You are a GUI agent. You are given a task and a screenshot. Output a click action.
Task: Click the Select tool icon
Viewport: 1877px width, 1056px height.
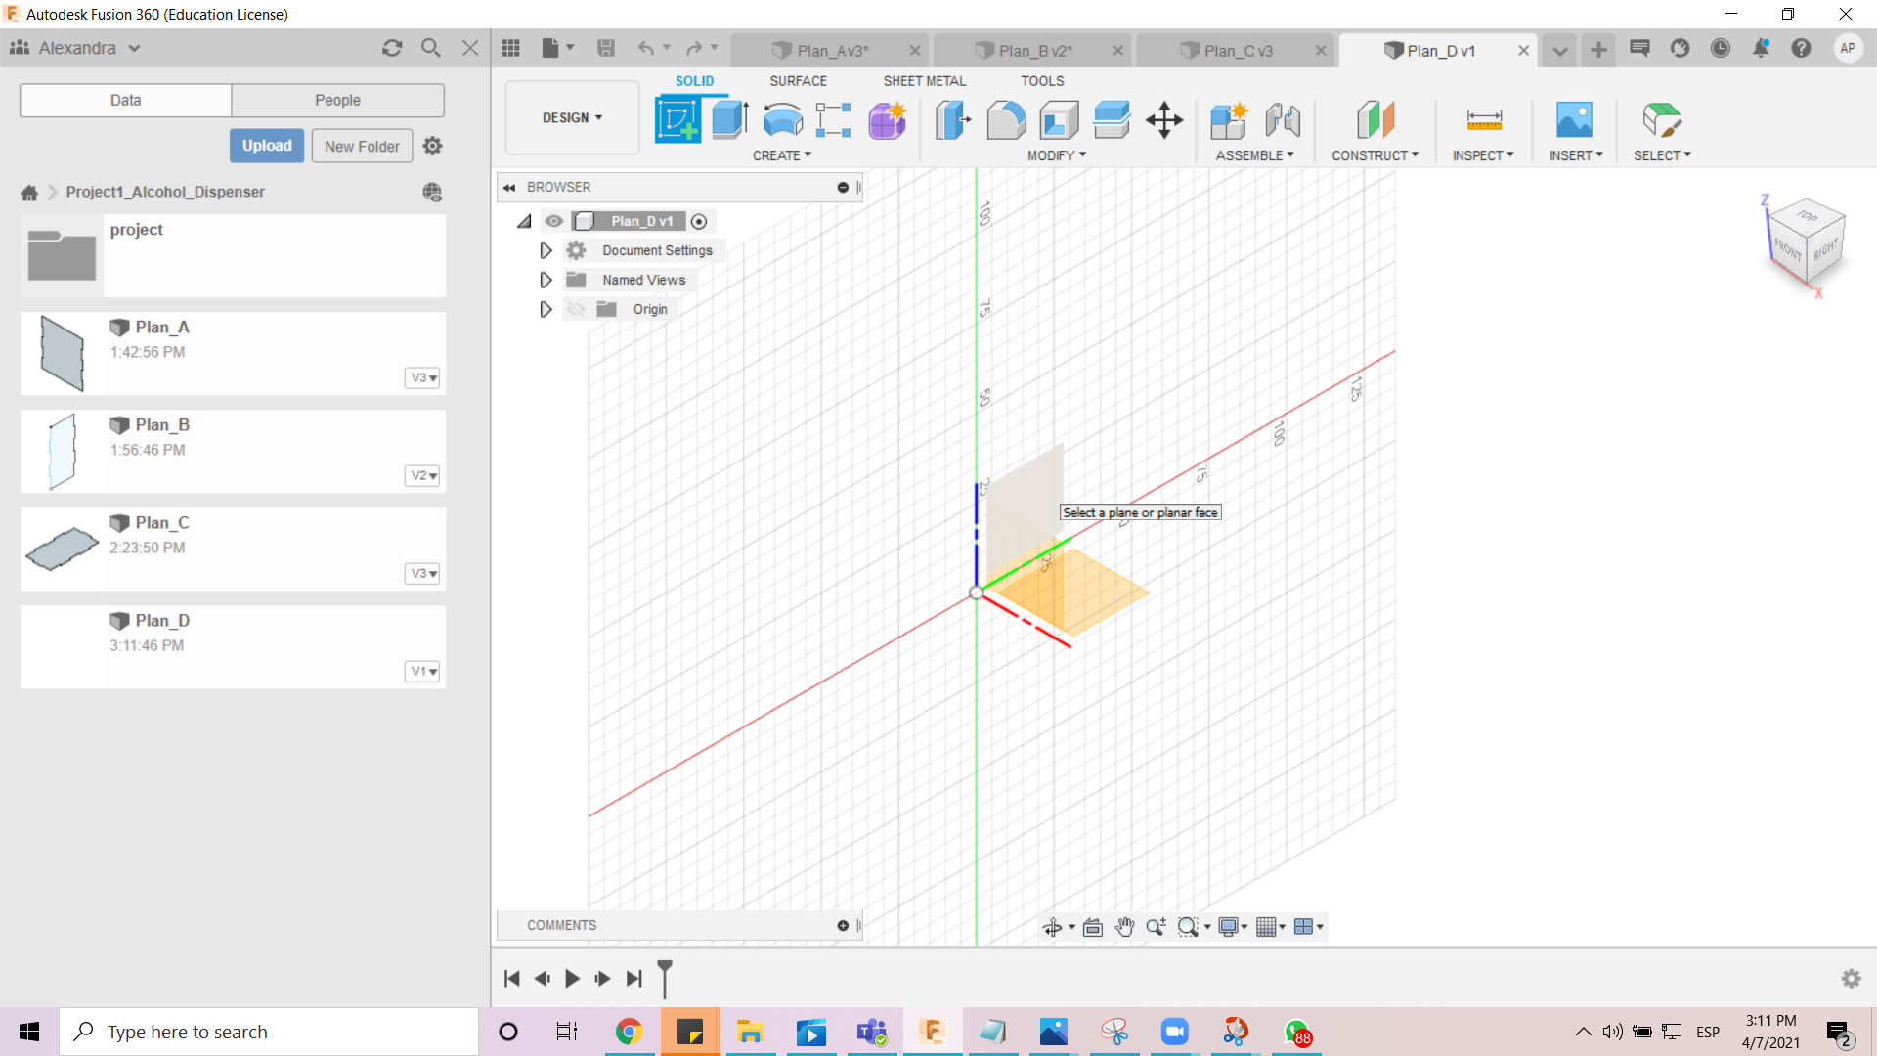click(x=1662, y=120)
